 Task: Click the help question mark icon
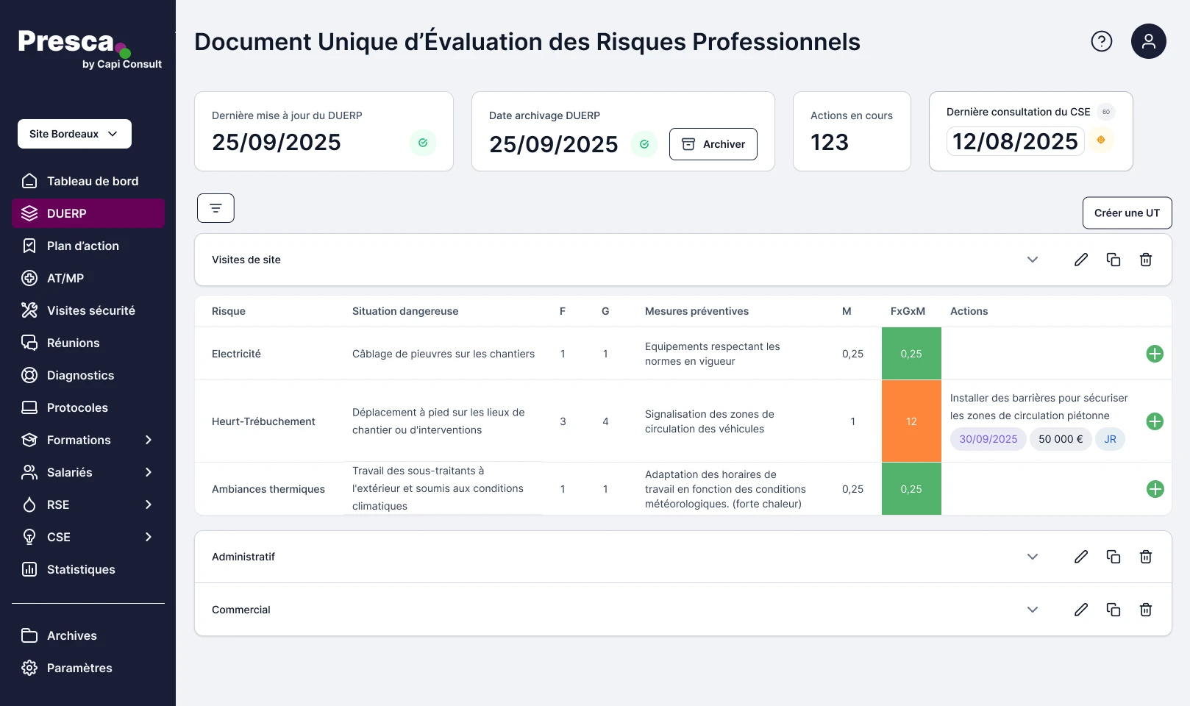[x=1101, y=41]
